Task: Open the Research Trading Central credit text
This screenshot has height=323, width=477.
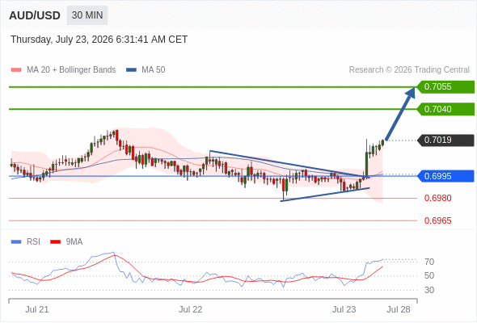Action: tap(409, 70)
